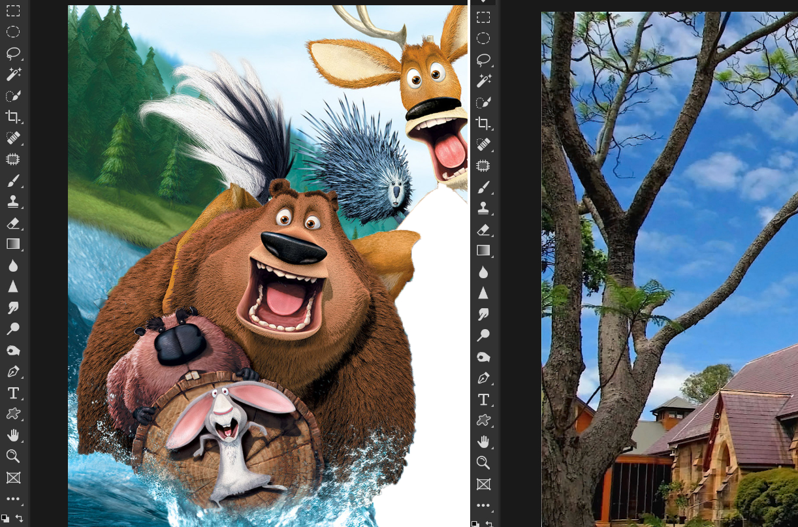Select the Sharpen tool beside tree photo
798x527 pixels.
[x=483, y=293]
